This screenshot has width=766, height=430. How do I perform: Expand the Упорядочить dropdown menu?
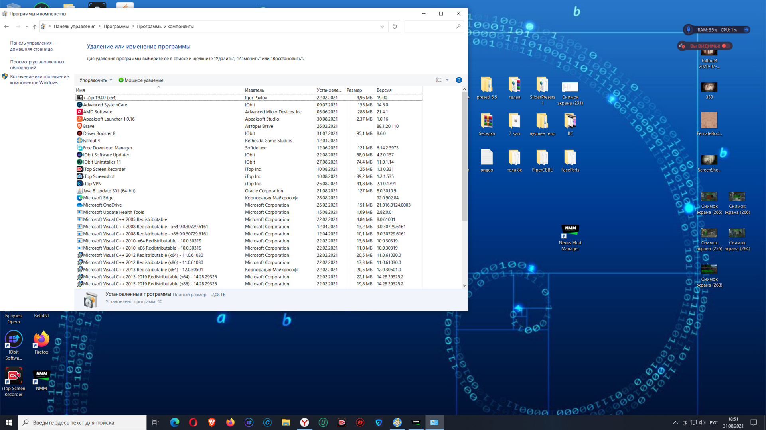(x=96, y=80)
